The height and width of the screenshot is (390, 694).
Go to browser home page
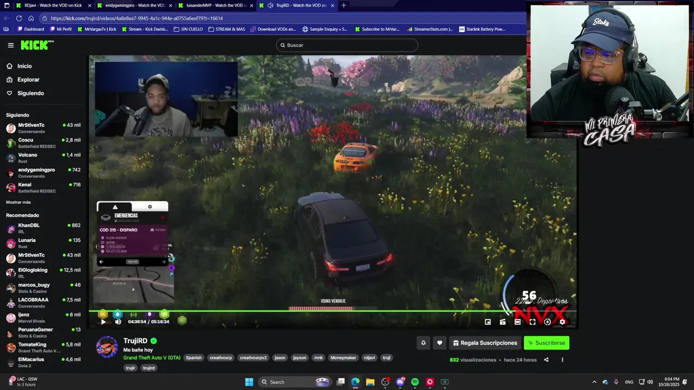click(31, 18)
